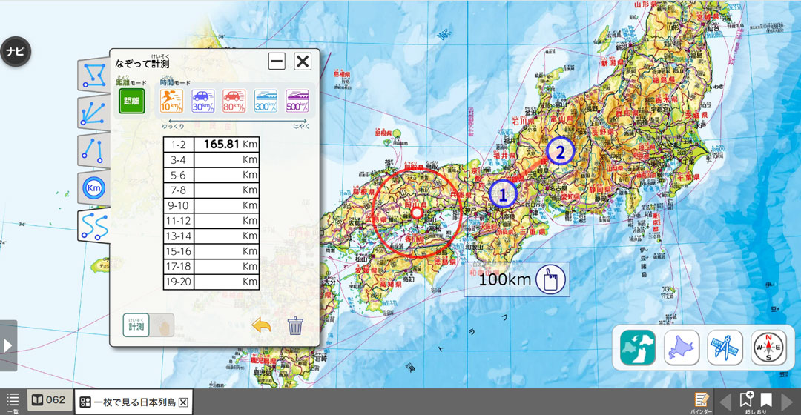This screenshot has width=801, height=415.
Task: Click the 100km paint bucket icon
Action: [550, 279]
